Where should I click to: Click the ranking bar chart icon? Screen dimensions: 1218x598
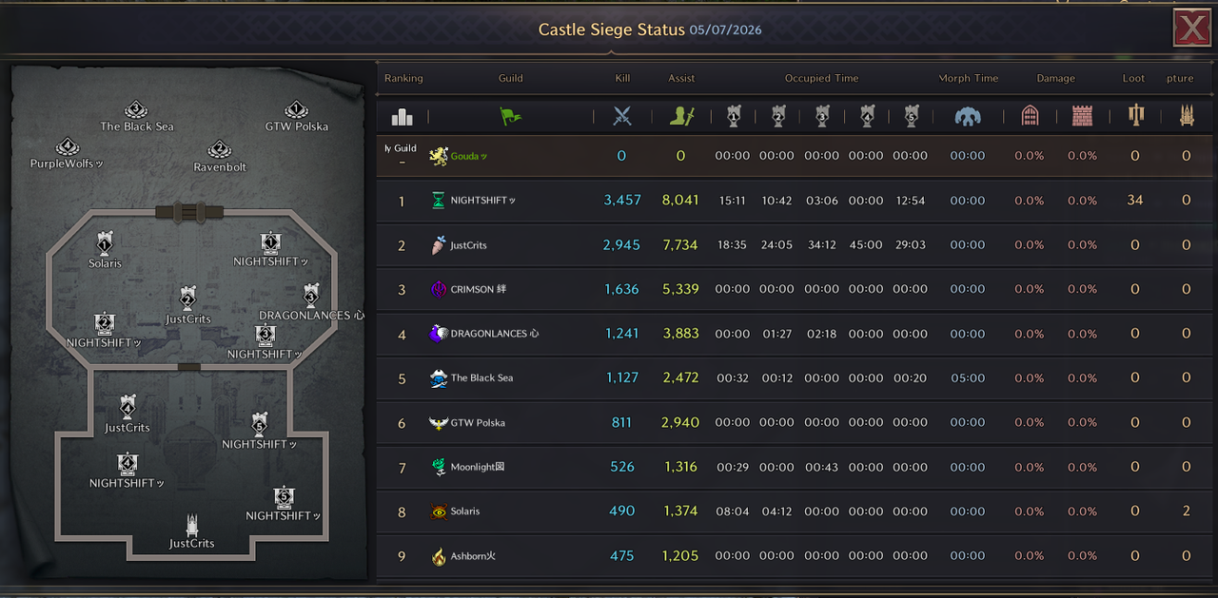403,116
